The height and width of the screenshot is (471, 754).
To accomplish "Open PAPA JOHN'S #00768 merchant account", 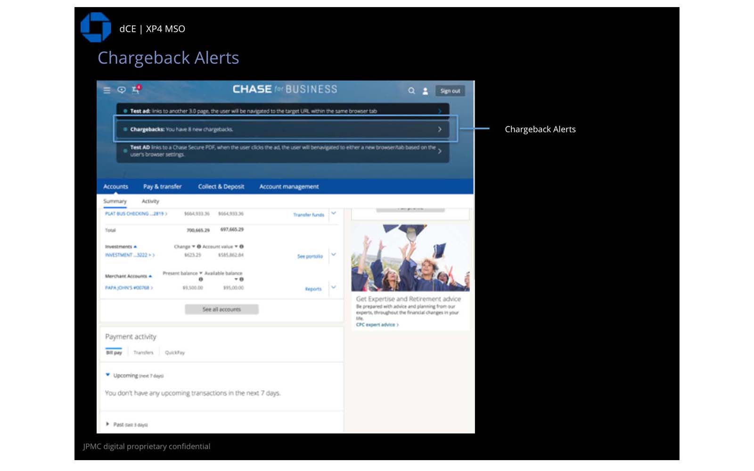I will click(129, 288).
